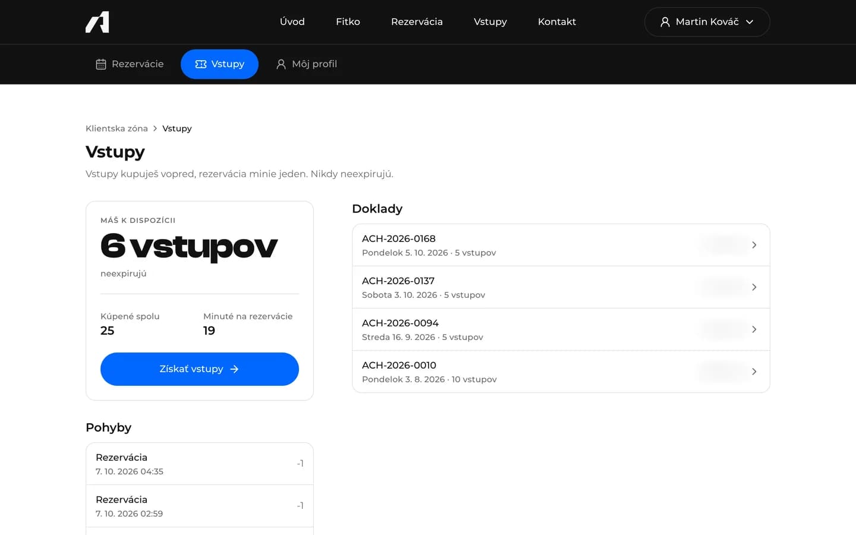Image resolution: width=856 pixels, height=535 pixels.
Task: Open the Martin Kováč account dropdown arrow
Action: coord(750,22)
